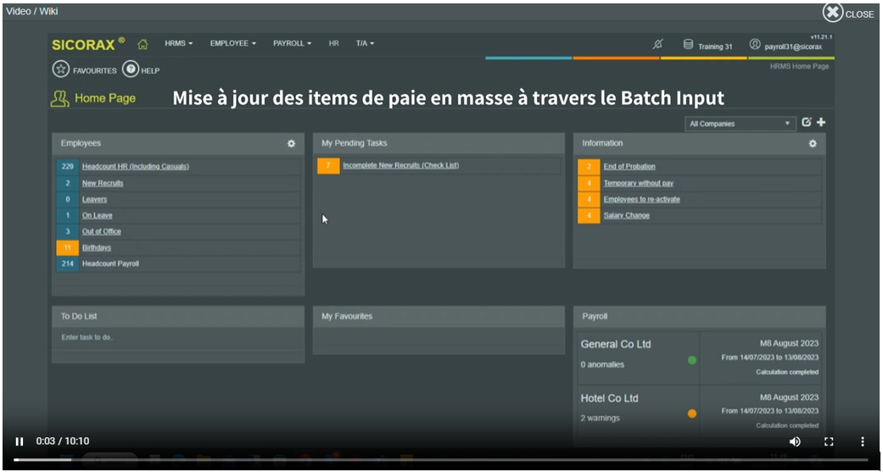Click the Training 31 database icon
This screenshot has height=472, width=883.
tap(689, 45)
